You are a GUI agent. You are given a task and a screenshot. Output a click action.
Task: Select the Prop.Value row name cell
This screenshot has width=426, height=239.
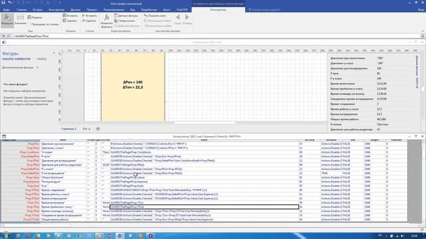pyautogui.click(x=21, y=177)
